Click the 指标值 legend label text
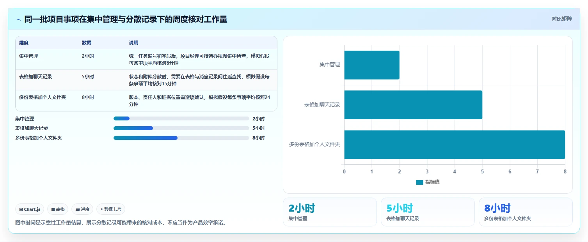The height and width of the screenshot is (242, 588). (432, 182)
